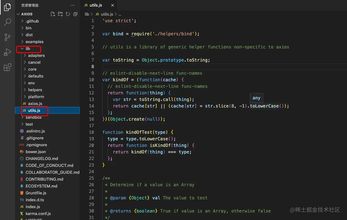
Task: Open axios.js in the lib folder
Action: 47,103
